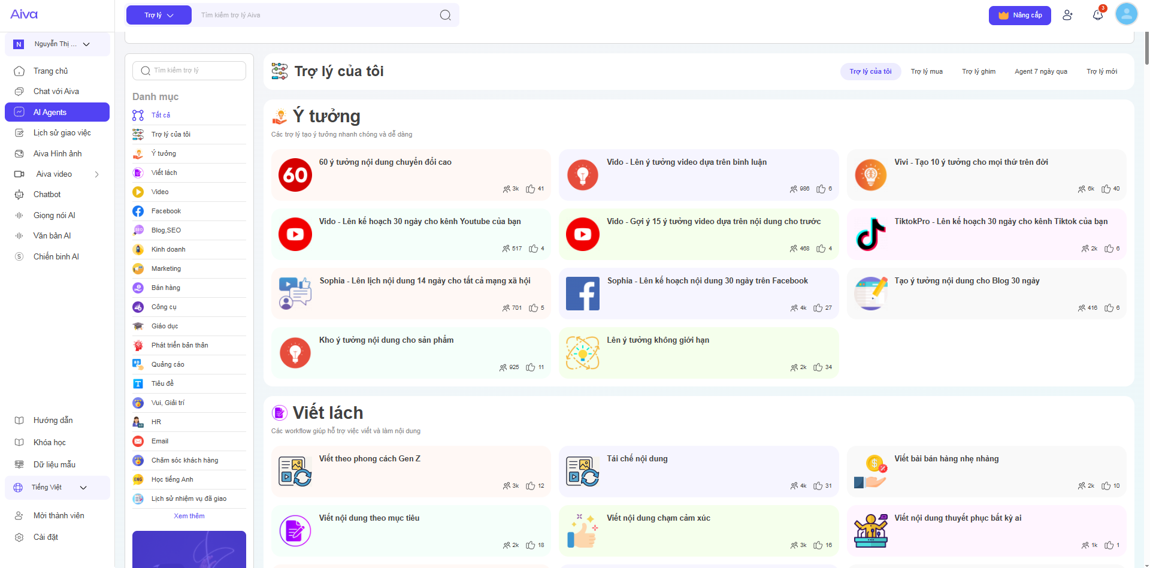Open the Khóa học link
1150x568 pixels.
(x=49, y=443)
